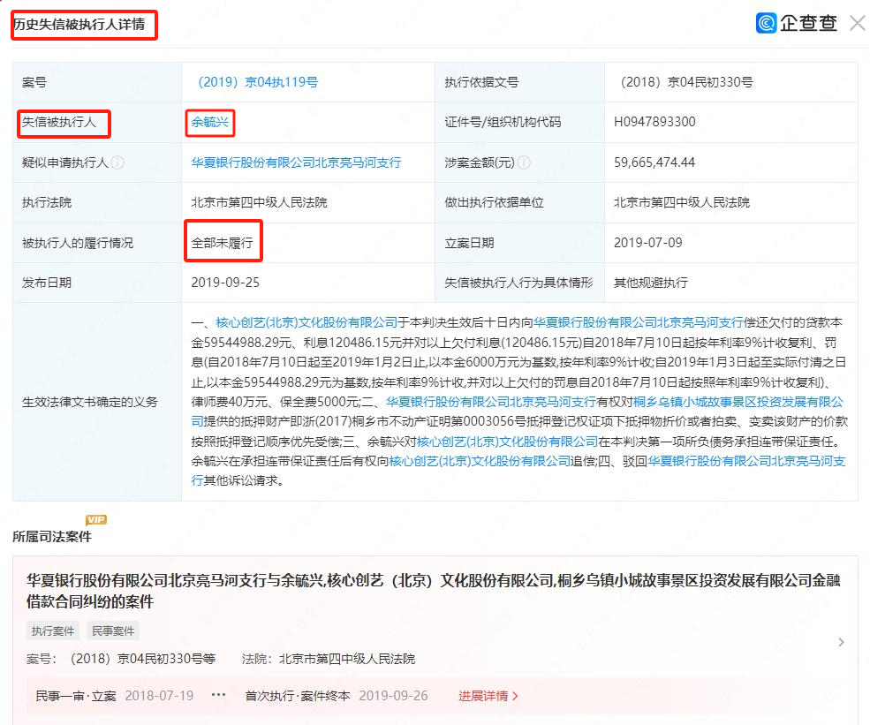Open 桐乡乌镇小城故事景区投资发展有限公司 link in obligations

point(738,402)
